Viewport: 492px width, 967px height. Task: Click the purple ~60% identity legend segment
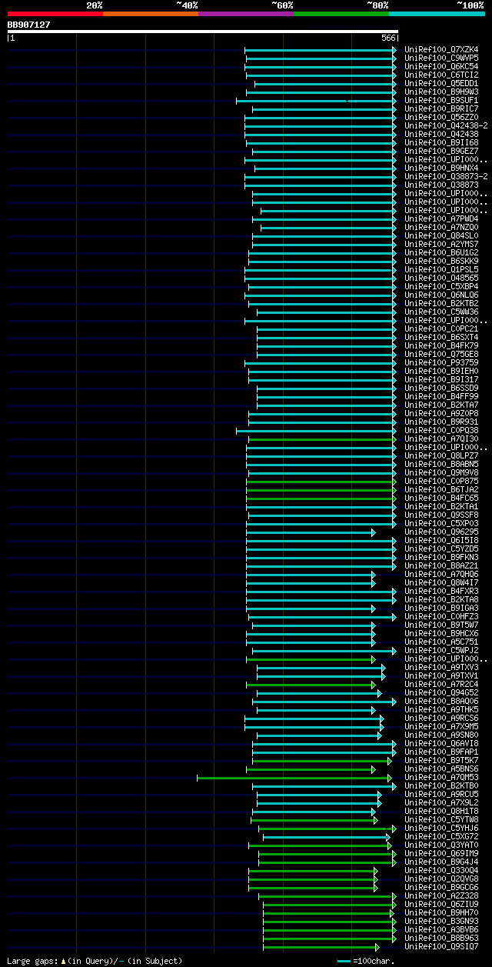[x=246, y=14]
